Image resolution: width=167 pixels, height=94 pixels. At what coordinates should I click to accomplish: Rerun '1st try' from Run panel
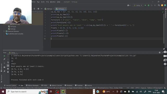[4, 56]
